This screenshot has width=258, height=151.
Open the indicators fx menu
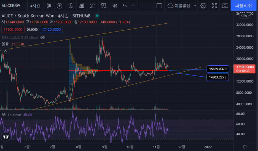click(71, 5)
